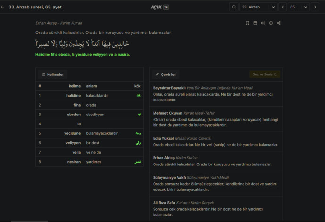
Task: Open Erhan Aktaş translation in Çeviriler list
Action: click(164, 158)
